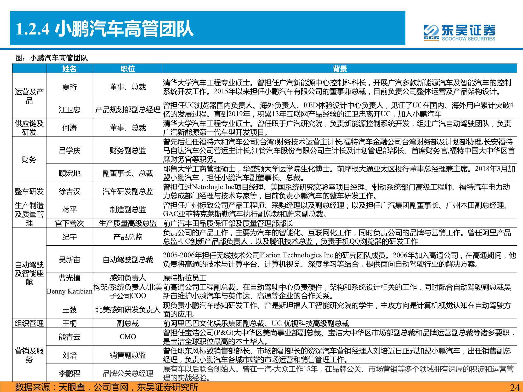This screenshot has height=392, width=523.
Task: Select the name cell 纪宇
Action: pyautogui.click(x=69, y=237)
